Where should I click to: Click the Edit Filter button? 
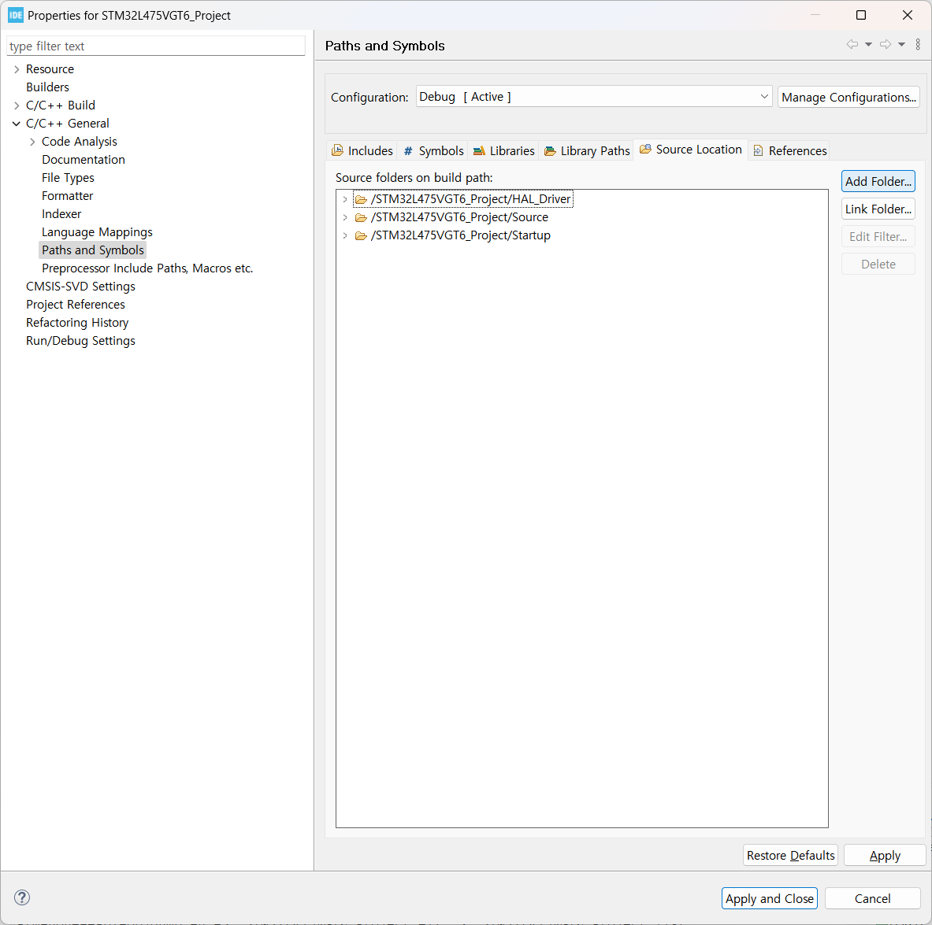click(x=878, y=236)
